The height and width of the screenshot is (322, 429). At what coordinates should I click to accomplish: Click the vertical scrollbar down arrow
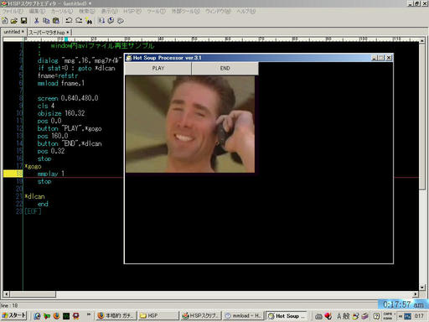pyautogui.click(x=422, y=288)
